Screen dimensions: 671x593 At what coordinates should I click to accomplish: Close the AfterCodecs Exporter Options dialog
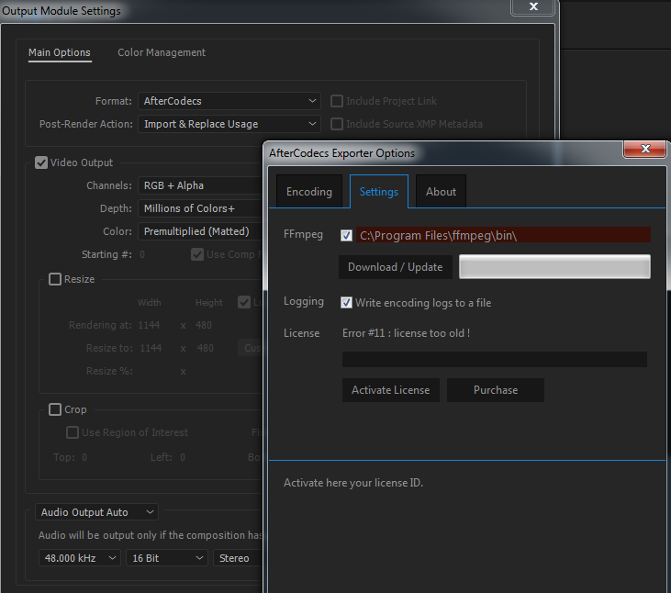(645, 149)
